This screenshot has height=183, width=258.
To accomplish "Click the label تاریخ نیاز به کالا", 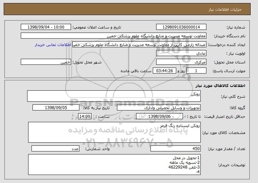I will tap(96, 108).
